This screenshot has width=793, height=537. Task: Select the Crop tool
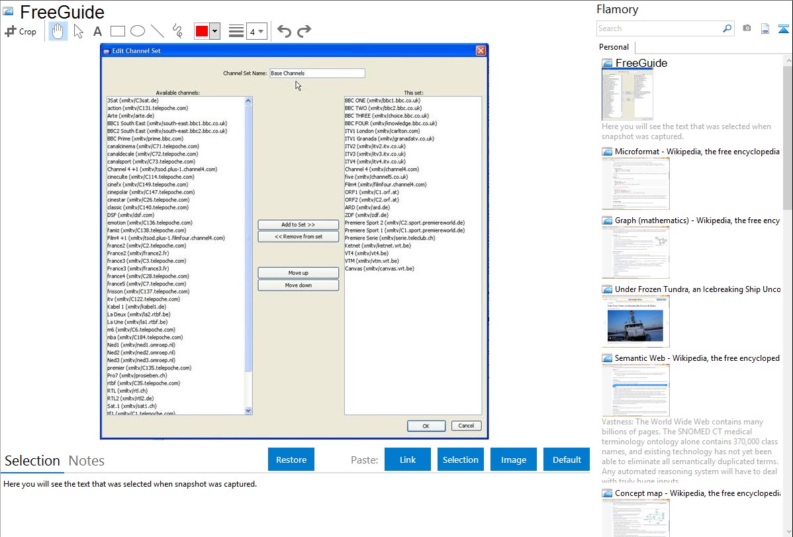pyautogui.click(x=21, y=31)
